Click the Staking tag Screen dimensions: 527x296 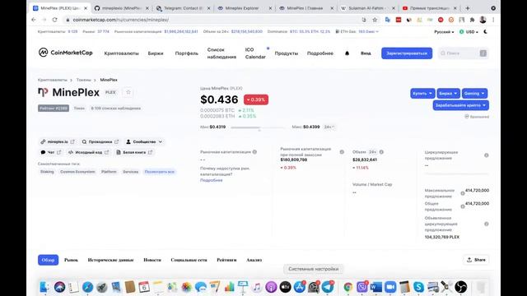tap(47, 172)
